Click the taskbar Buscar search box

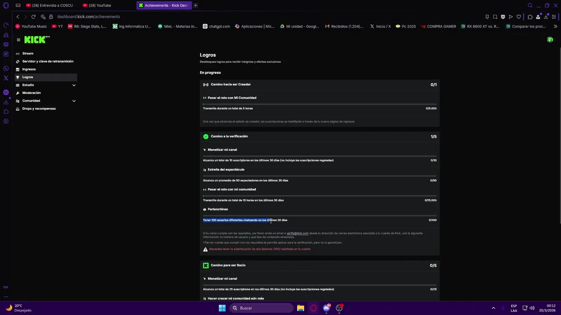pos(263,308)
